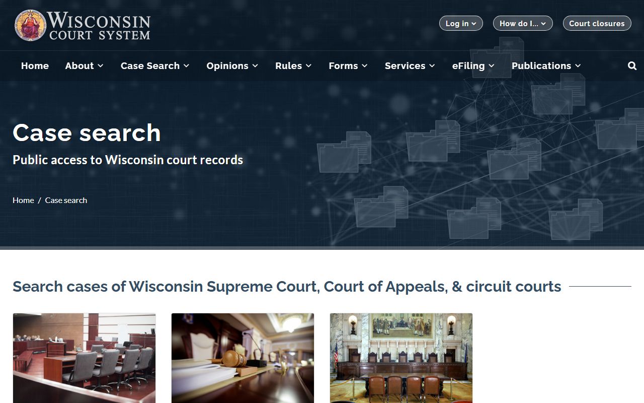Click the 'Case search' page heading
This screenshot has width=644, height=403.
pos(87,132)
